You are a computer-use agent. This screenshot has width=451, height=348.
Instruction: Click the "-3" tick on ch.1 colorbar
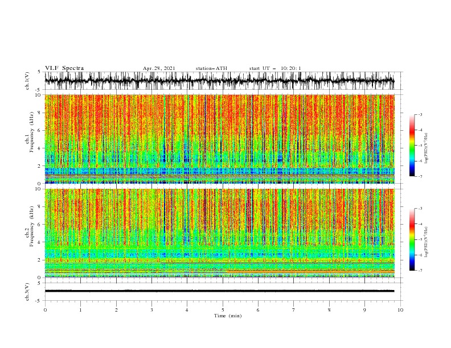point(420,114)
